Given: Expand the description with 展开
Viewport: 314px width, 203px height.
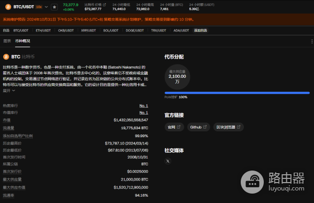Looking at the screenshot, I should 9,91.
